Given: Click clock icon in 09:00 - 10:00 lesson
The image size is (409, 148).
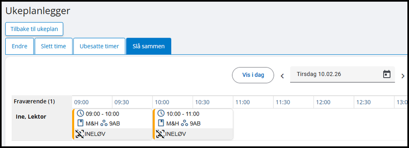Looking at the screenshot, I should pyautogui.click(x=81, y=113).
